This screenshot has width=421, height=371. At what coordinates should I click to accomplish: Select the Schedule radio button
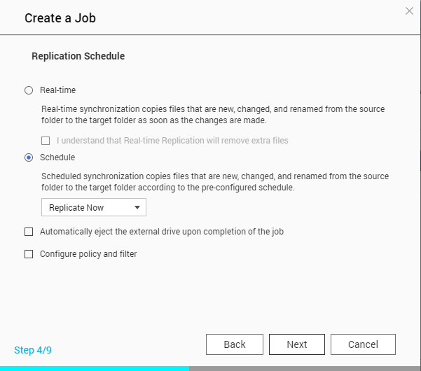point(29,157)
